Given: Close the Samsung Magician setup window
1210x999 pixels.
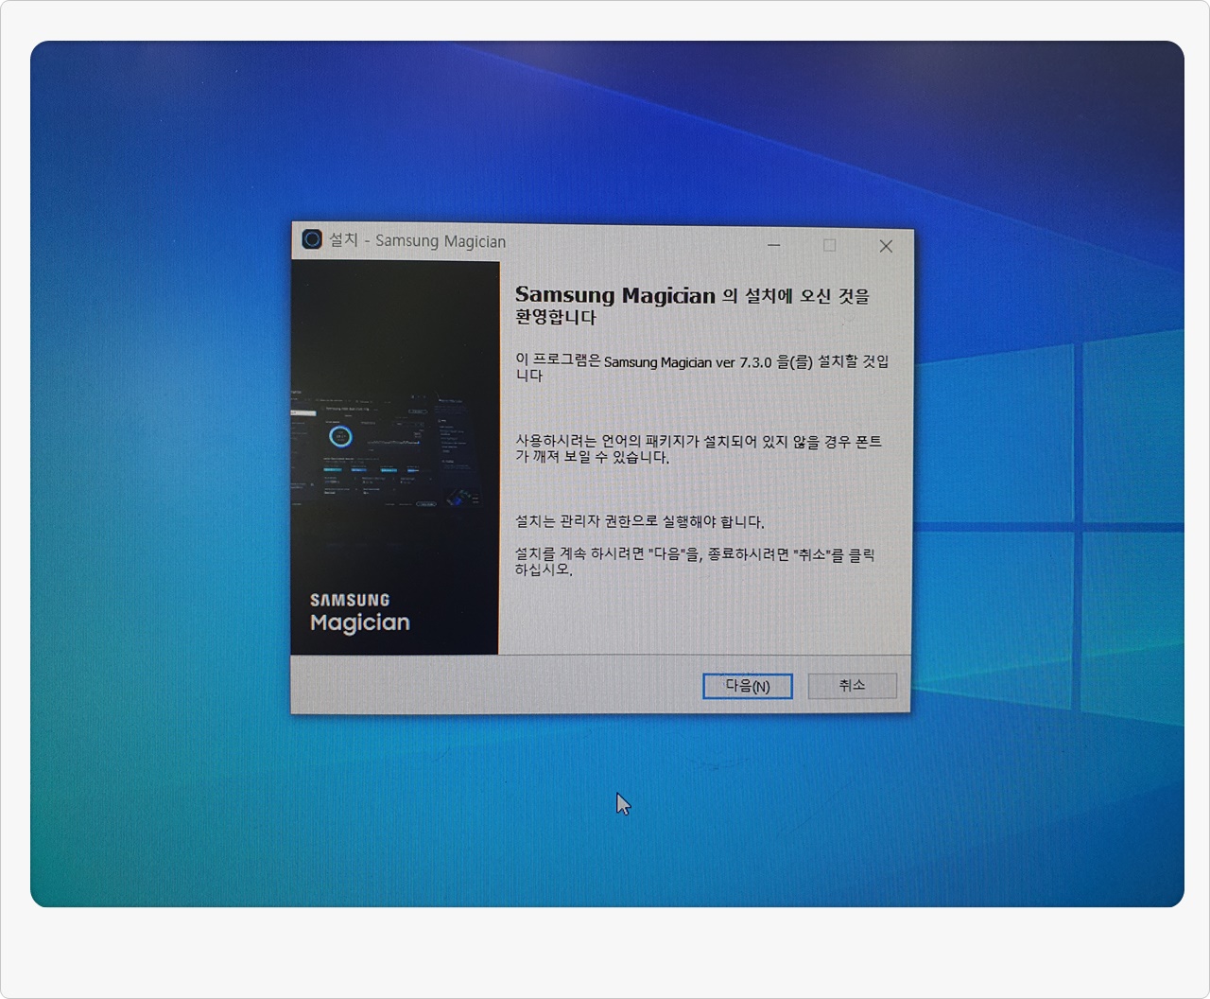Looking at the screenshot, I should 886,246.
